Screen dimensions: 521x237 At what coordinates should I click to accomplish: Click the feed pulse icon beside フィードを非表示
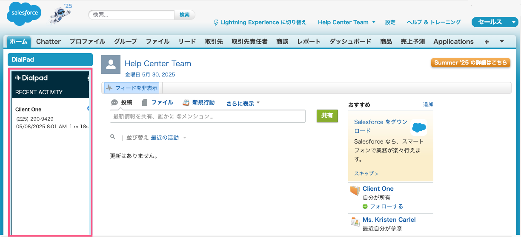[109, 88]
